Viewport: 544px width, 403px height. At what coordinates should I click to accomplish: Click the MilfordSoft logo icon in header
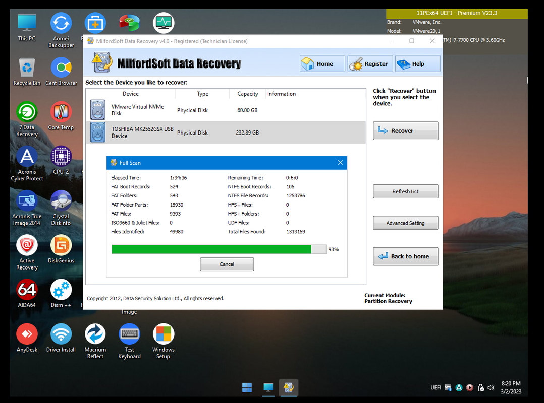102,62
